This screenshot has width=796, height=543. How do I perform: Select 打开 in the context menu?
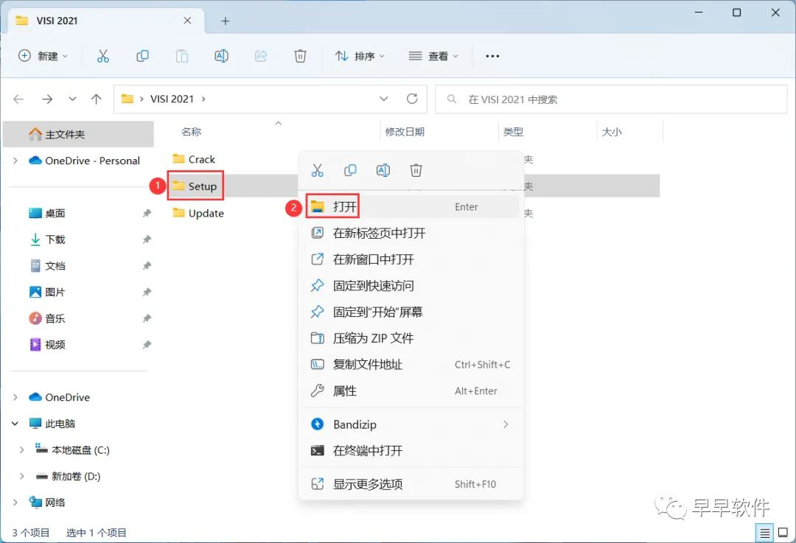pos(411,206)
